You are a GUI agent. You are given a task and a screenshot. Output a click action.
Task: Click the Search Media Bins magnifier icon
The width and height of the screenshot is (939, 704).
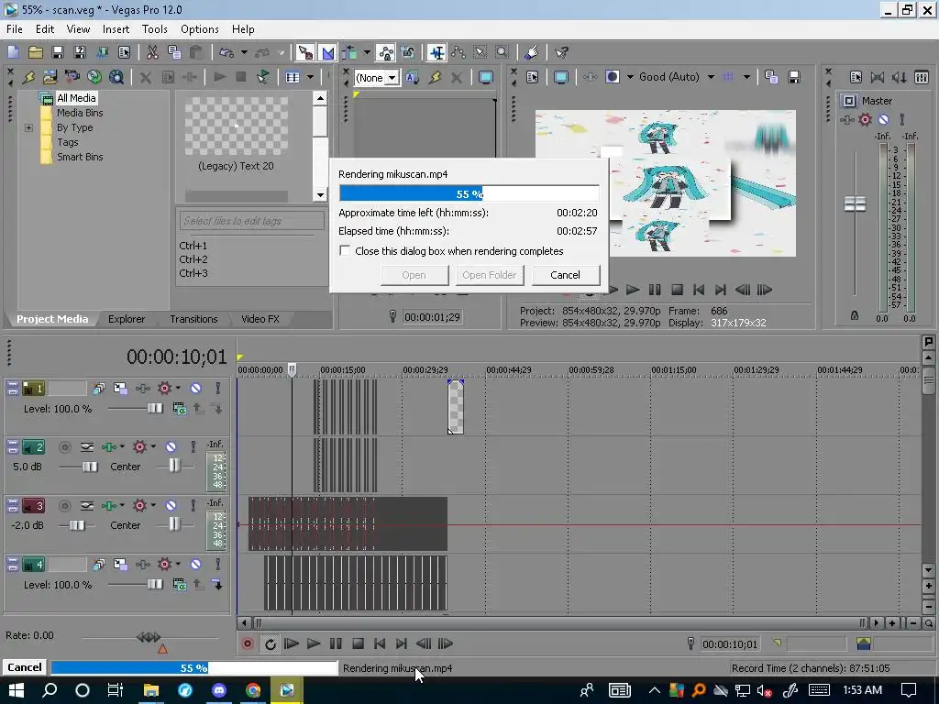[x=116, y=77]
